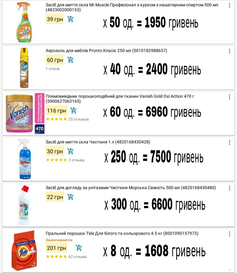This screenshot has width=237, height=273.
Task: Open the 25 отзывов reviews for Vanish
Action: tap(78, 119)
